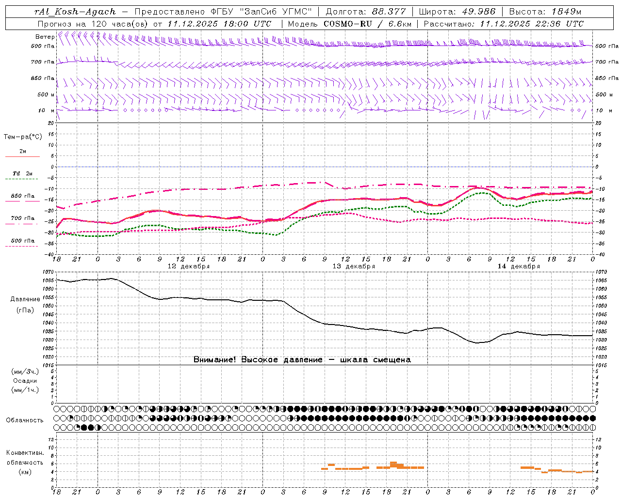The image size is (621, 496).
Task: Click the "Облачность" cloud cover label
Action: click(25, 420)
